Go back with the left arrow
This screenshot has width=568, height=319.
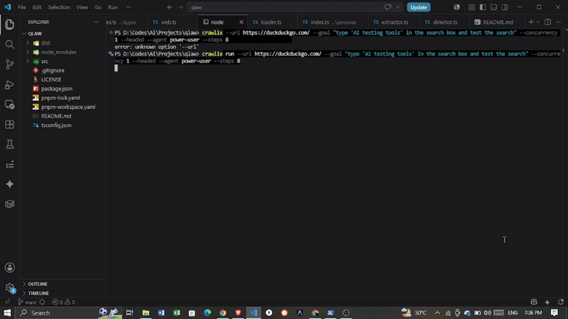click(170, 7)
